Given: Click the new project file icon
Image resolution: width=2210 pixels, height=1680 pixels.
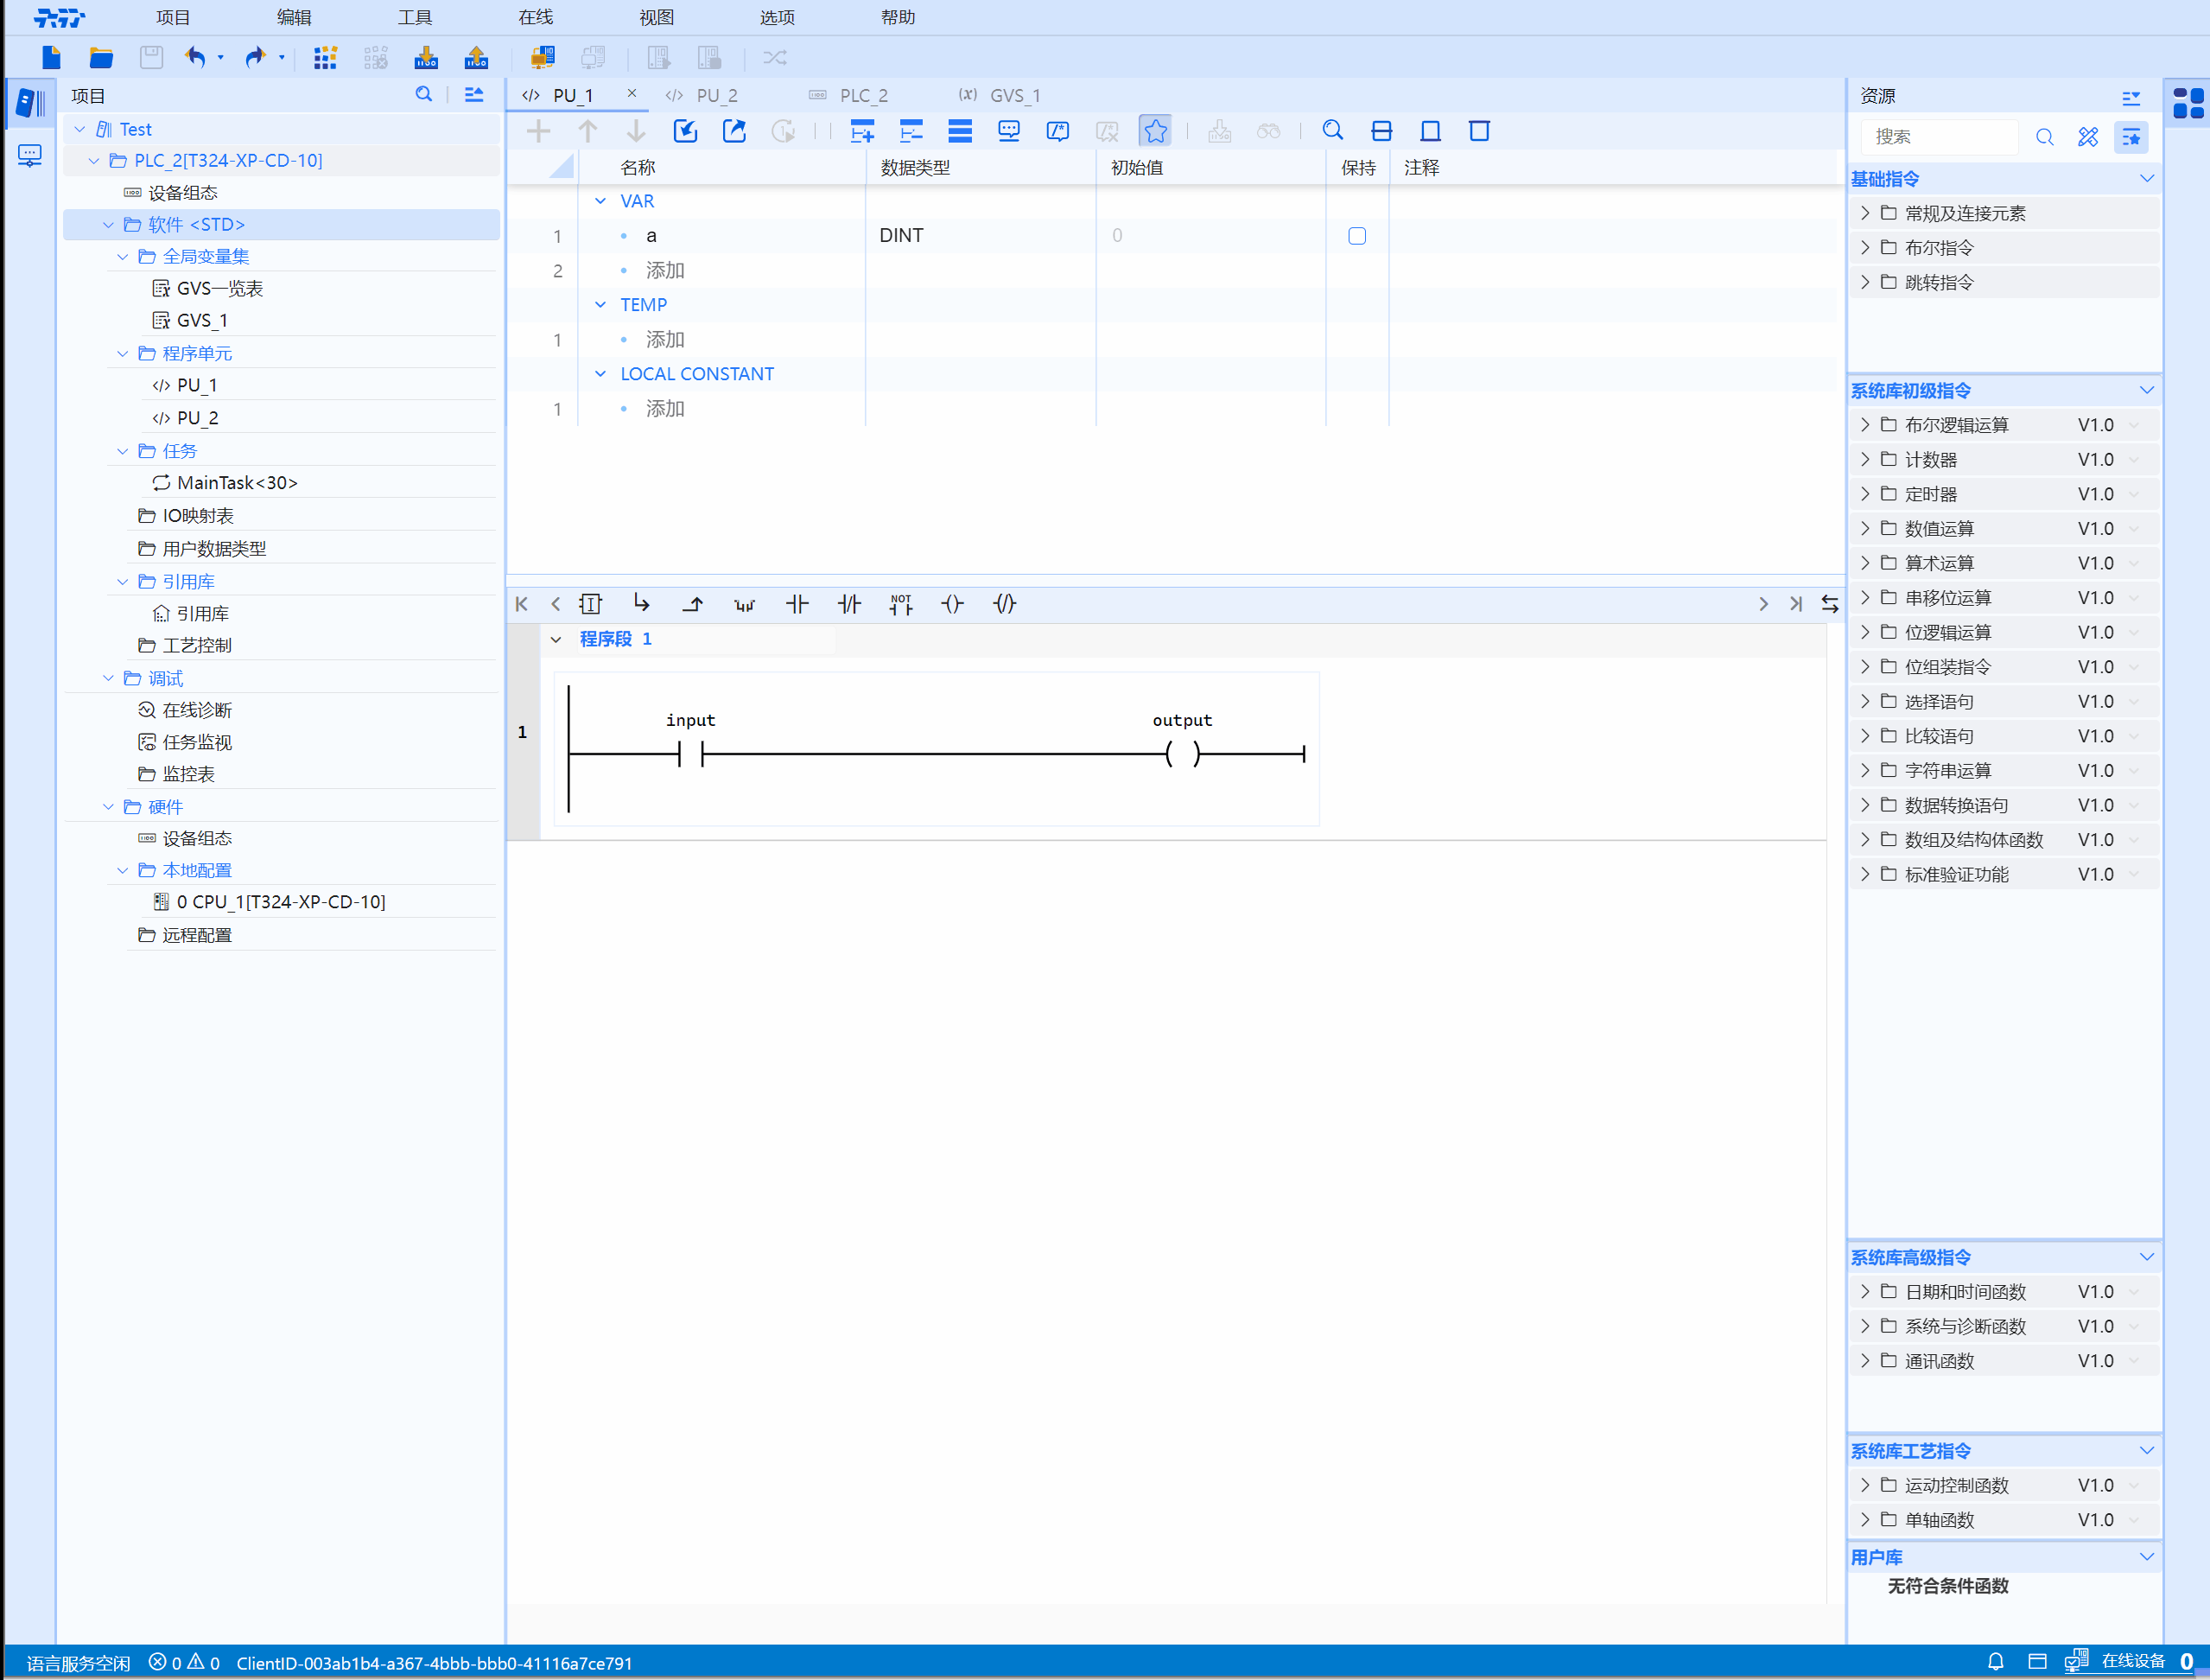Looking at the screenshot, I should pyautogui.click(x=52, y=57).
